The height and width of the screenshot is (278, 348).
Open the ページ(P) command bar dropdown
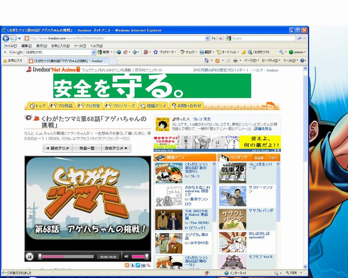click(x=251, y=60)
